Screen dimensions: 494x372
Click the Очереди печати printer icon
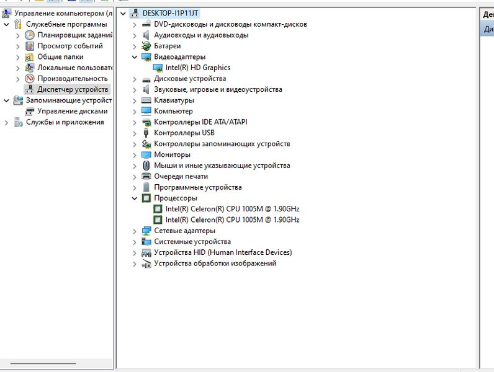click(146, 176)
